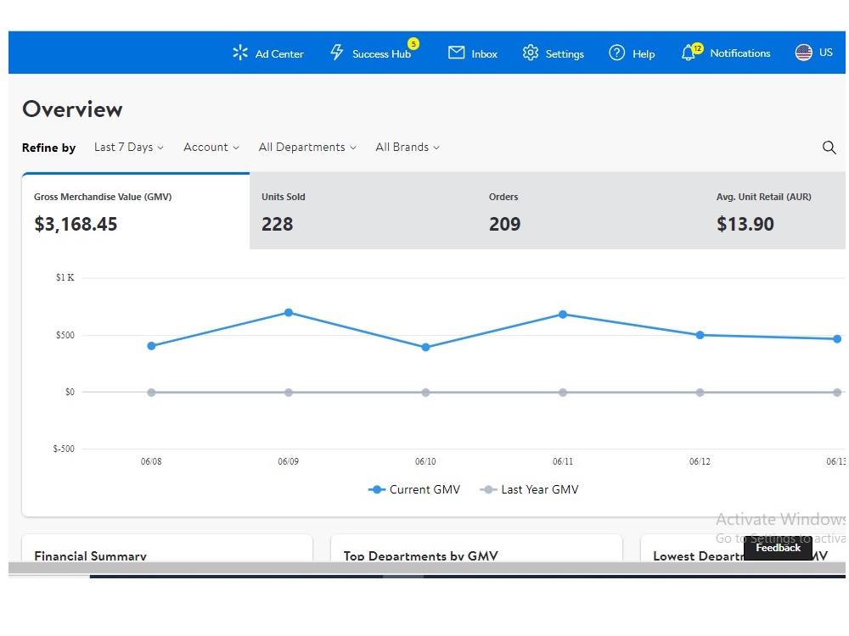Click the Settings gear icon
849x636 pixels.
[531, 53]
